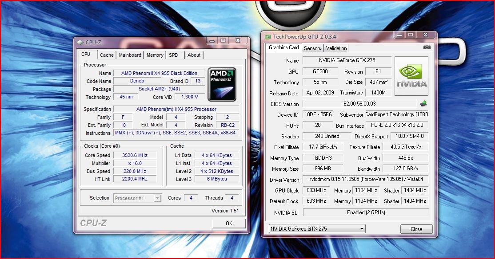Image resolution: width=495 pixels, height=259 pixels.
Task: Switch to the Mainboard tab
Action: click(x=130, y=55)
